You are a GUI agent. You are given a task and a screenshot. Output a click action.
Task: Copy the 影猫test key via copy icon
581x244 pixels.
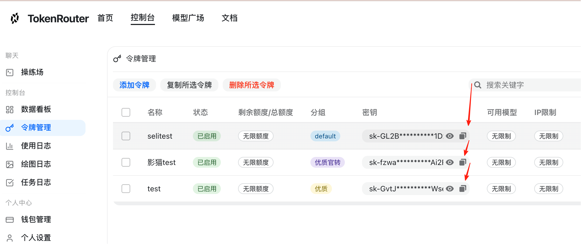(463, 162)
